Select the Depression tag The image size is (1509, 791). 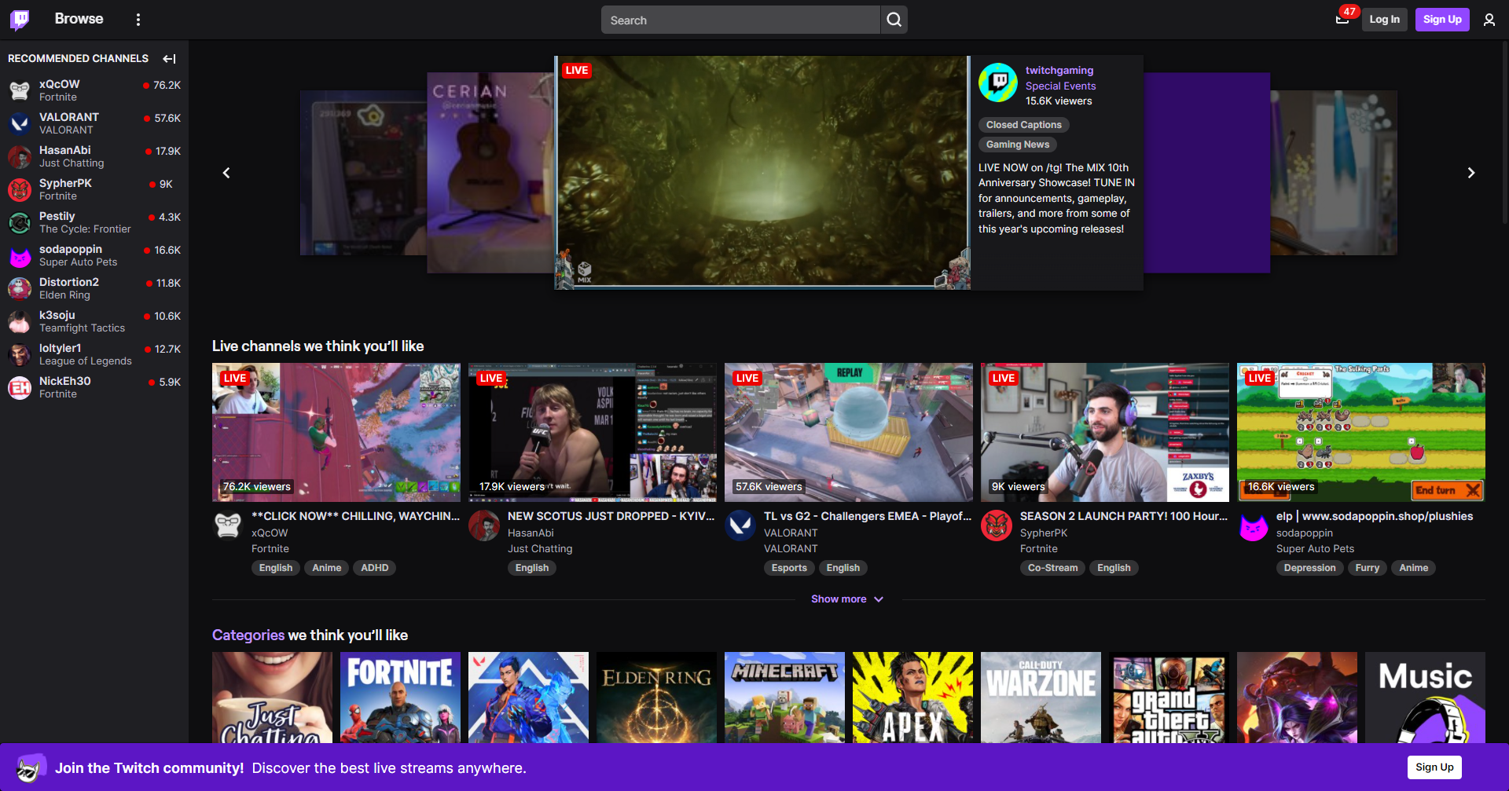coord(1310,568)
